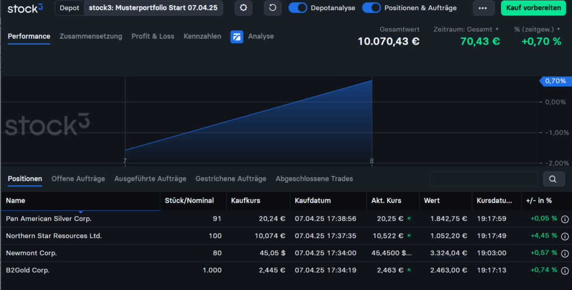The height and width of the screenshot is (290, 572).
Task: Click the Wert cell 1.052,20 €
Action: (x=449, y=236)
